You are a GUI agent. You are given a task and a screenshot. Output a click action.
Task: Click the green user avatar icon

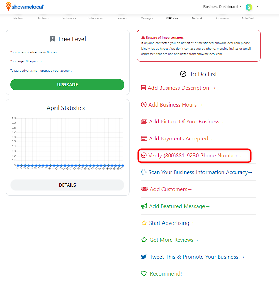pos(249,7)
